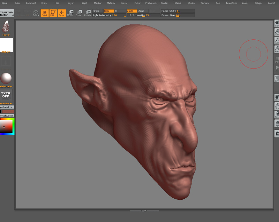
Task: Click the AAHalf magnifier icon
Action: click(277, 49)
